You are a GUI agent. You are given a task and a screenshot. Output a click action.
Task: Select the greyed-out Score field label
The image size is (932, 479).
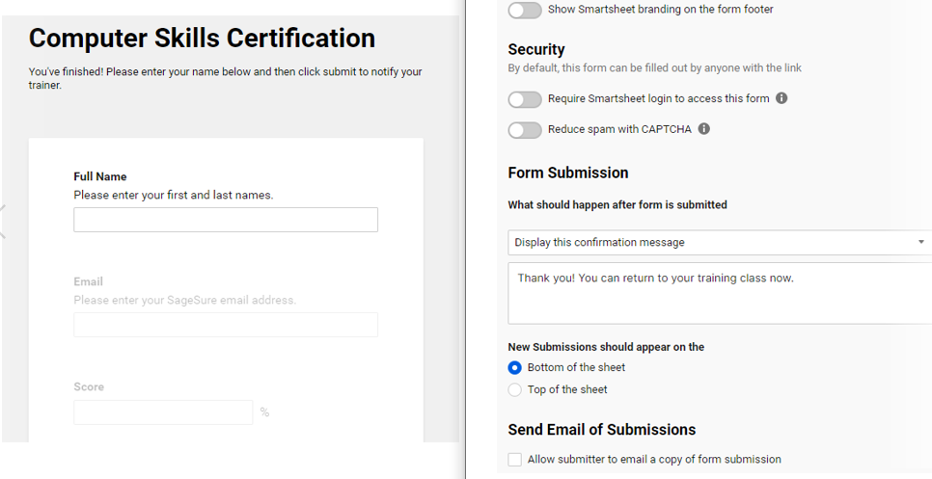point(89,386)
